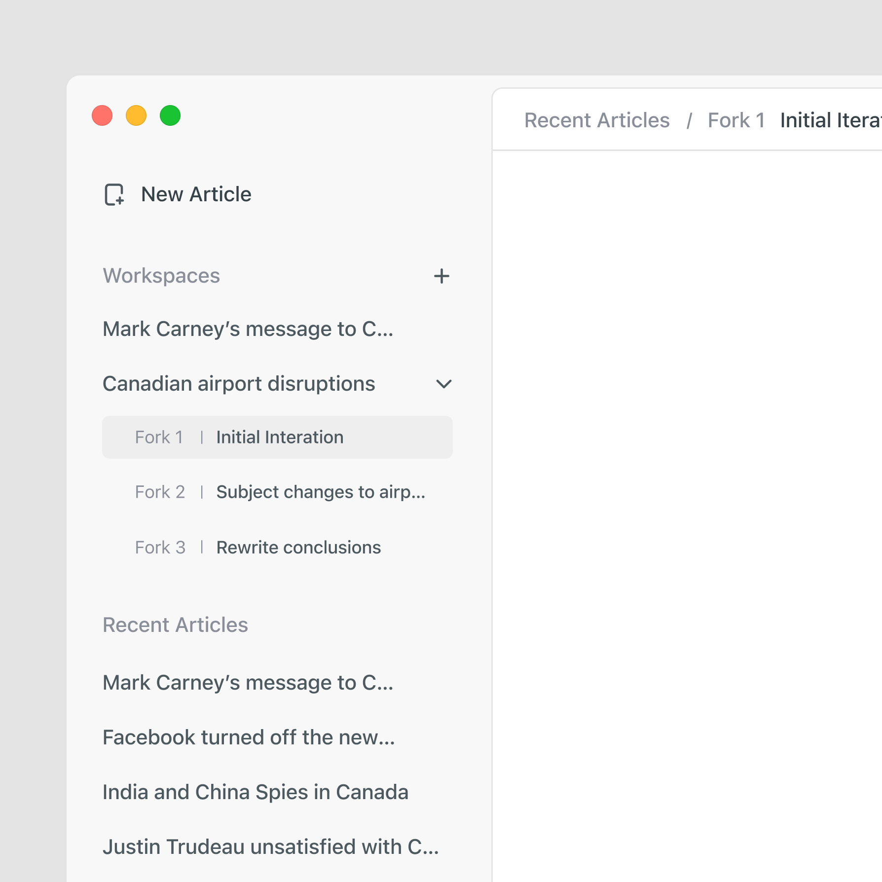
Task: Open India and China Spies in Canada
Action: [x=256, y=792]
